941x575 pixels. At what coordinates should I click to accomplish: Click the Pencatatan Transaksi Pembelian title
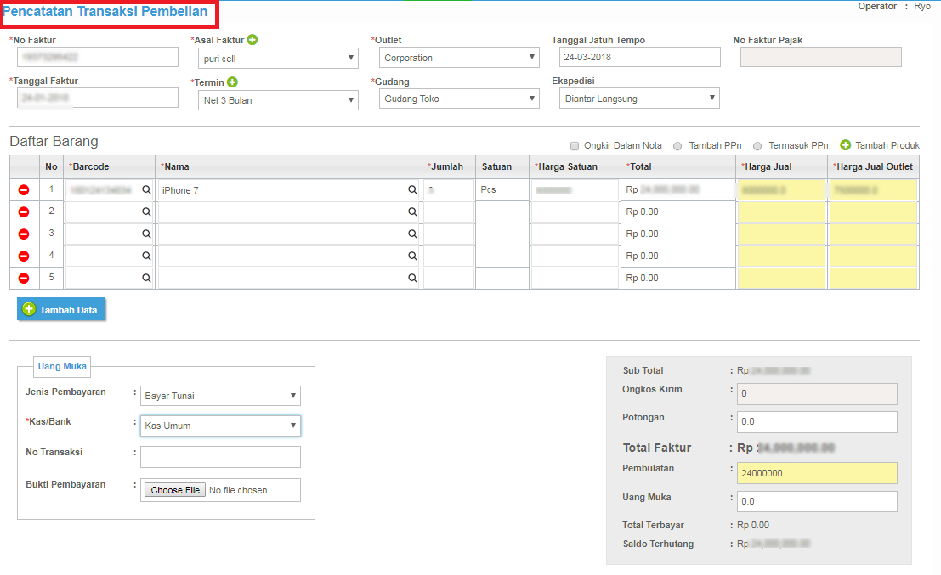[x=105, y=11]
